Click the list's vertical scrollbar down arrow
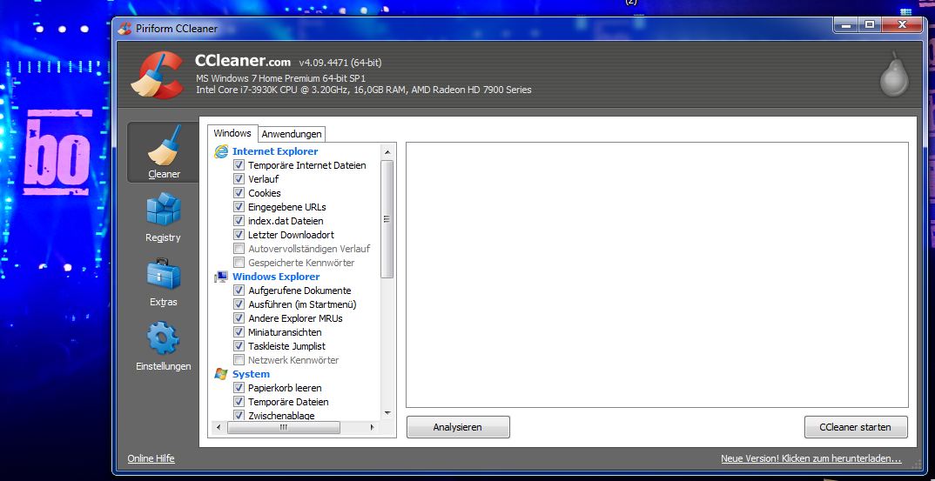 coord(387,413)
